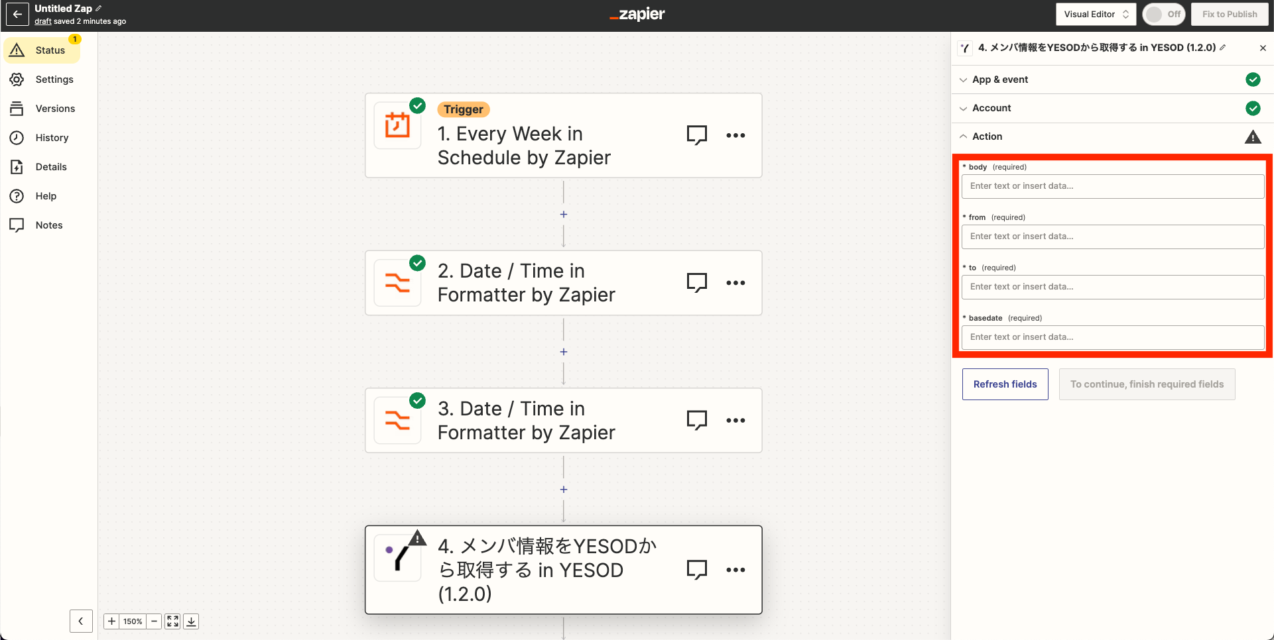Screen dimensions: 1274x640
Task: Open the Versions sidebar item
Action: [42, 109]
